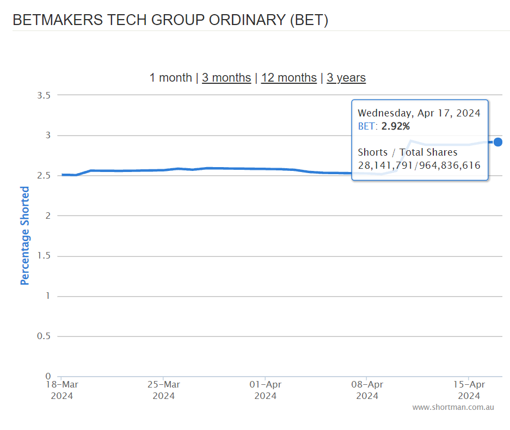Click the 08-Apr 2024 x-axis label

[x=367, y=390]
